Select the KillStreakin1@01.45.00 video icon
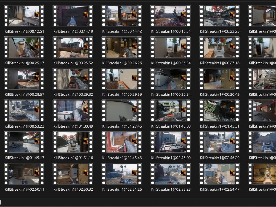 point(170,111)
